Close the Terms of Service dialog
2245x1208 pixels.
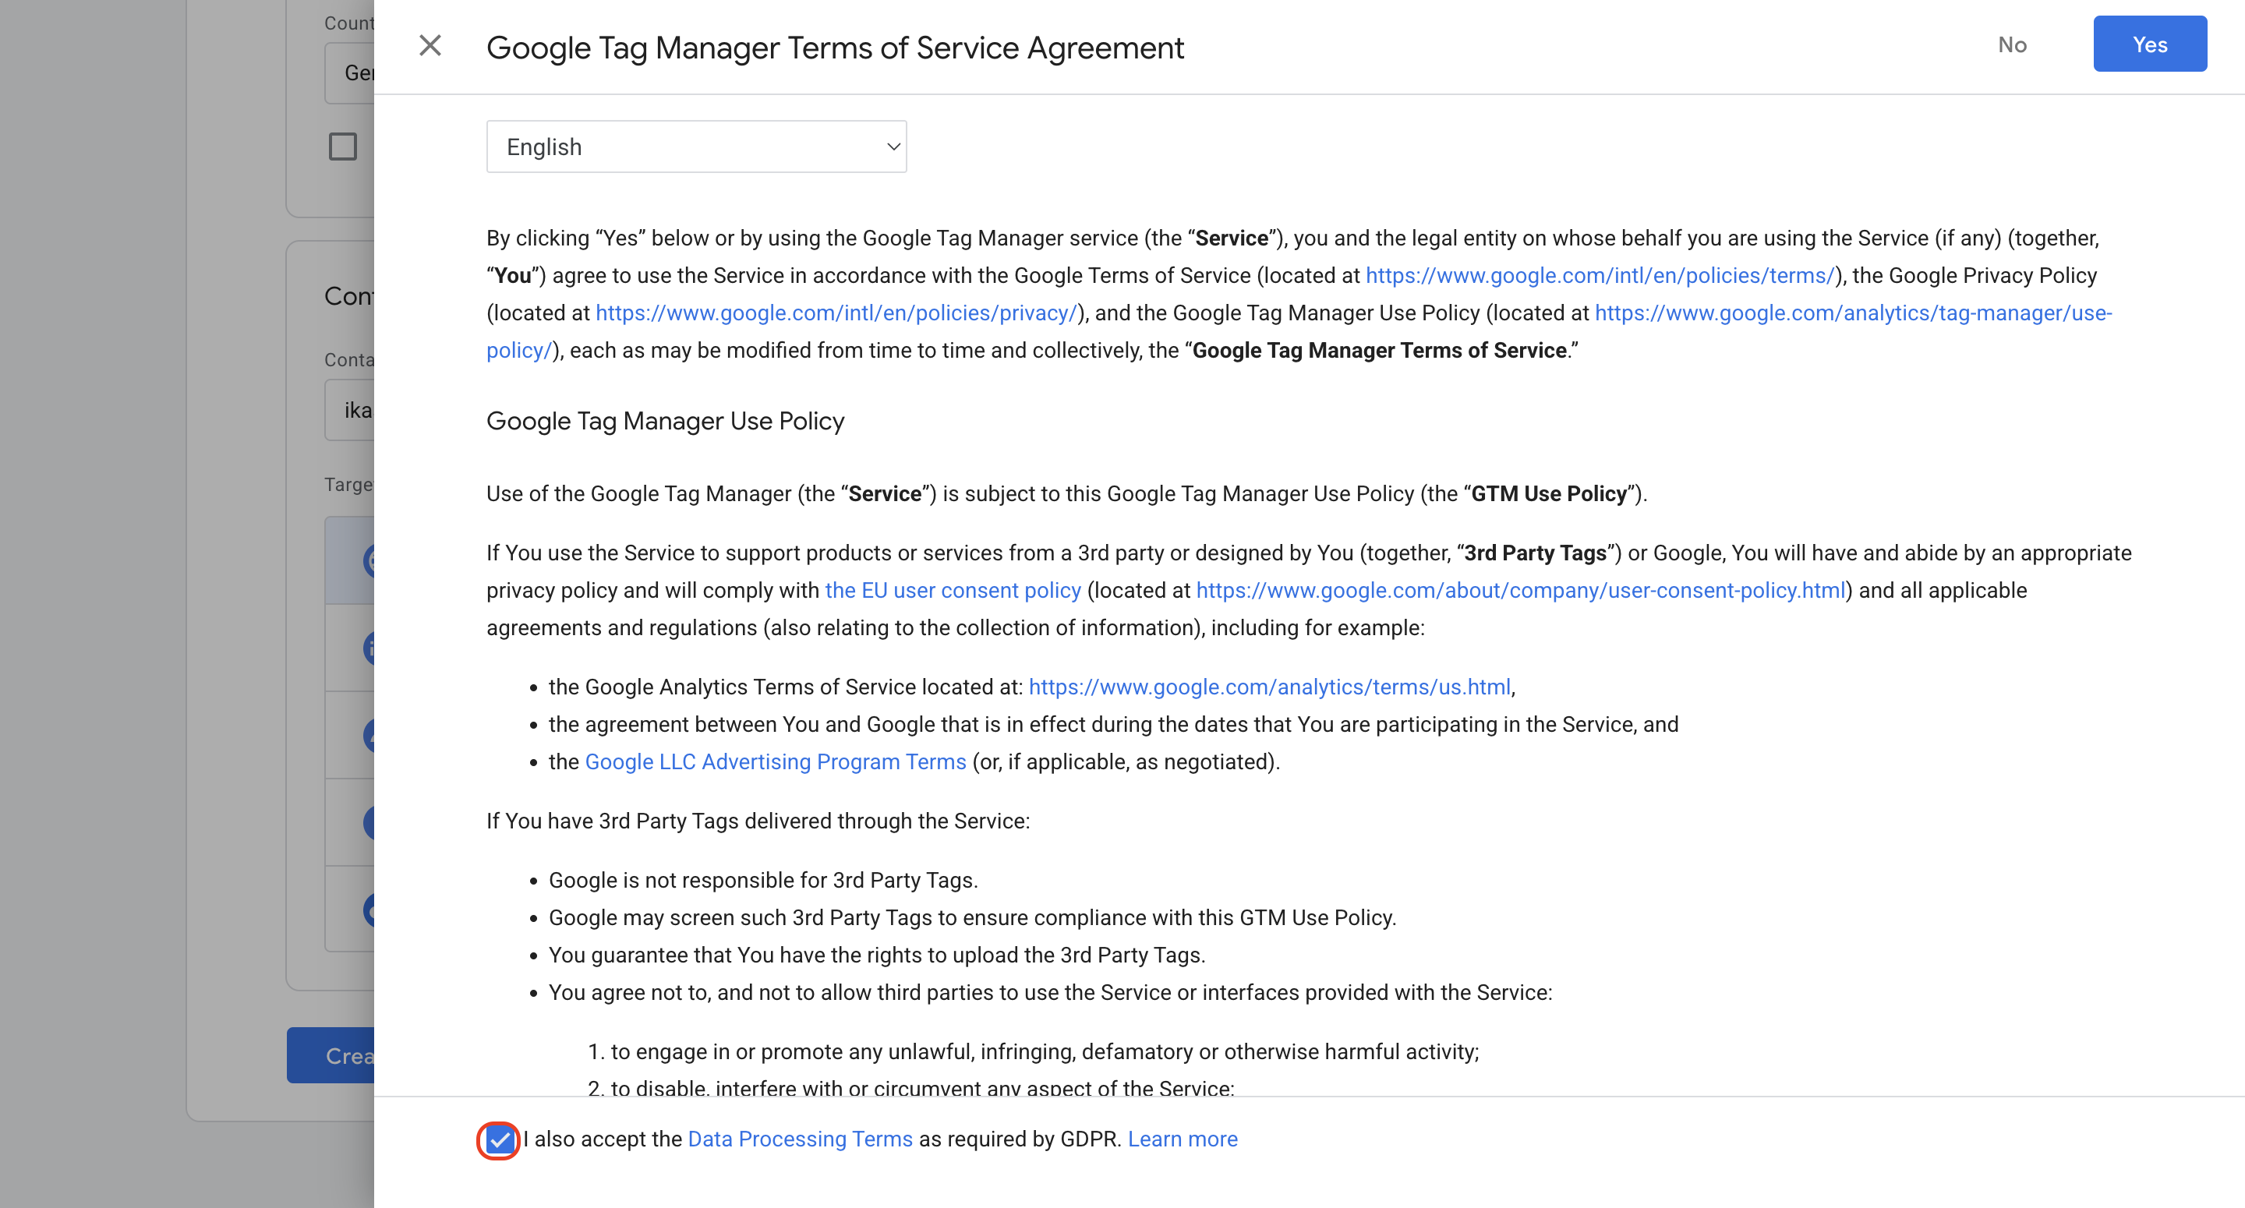tap(430, 45)
